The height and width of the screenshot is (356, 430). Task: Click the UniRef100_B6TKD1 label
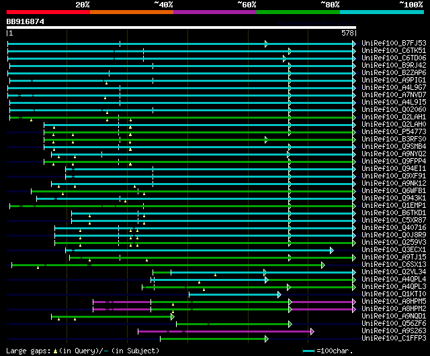[394, 213]
